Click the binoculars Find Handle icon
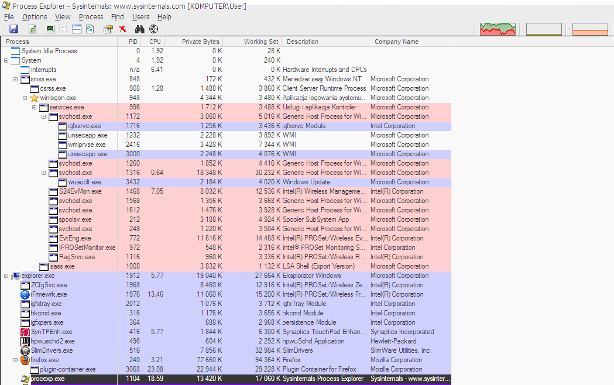The width and height of the screenshot is (614, 385). (x=139, y=29)
